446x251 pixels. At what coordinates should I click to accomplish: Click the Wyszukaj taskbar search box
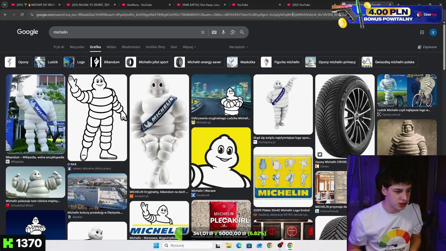tap(187, 246)
